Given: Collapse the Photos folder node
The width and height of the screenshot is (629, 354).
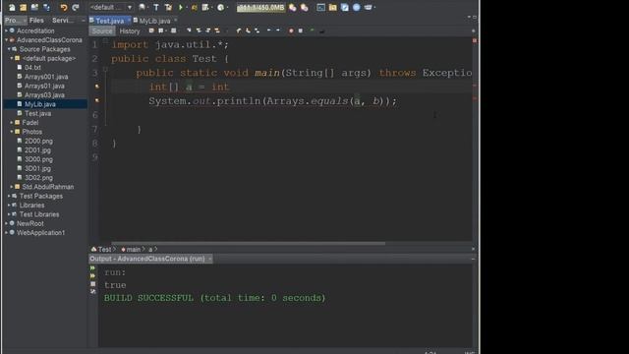Looking at the screenshot, I should [x=12, y=132].
